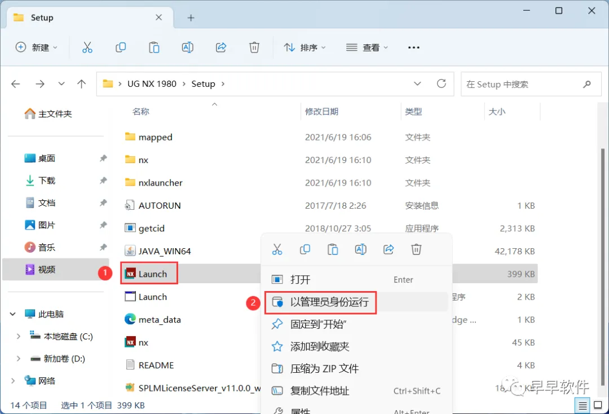Select the mapped folder

tap(148, 137)
